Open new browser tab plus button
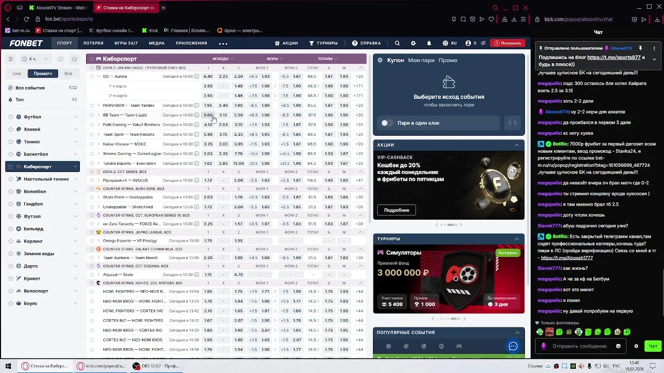 coord(163,8)
